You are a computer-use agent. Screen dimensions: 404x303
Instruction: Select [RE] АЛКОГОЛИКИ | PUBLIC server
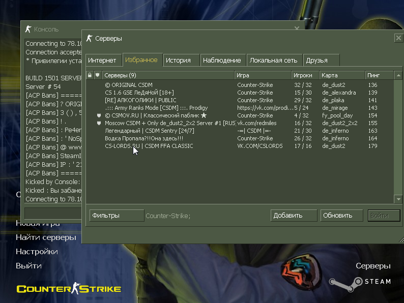point(240,100)
